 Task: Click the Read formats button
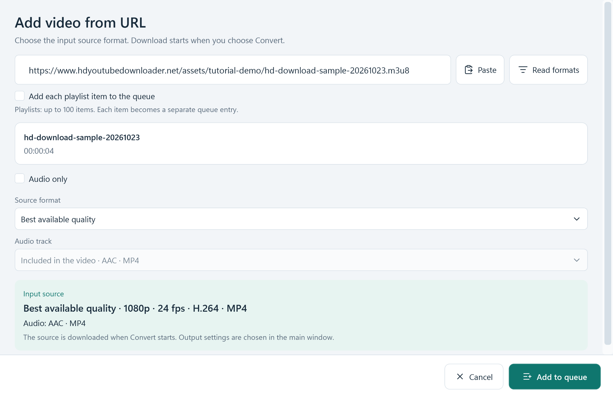pyautogui.click(x=548, y=70)
